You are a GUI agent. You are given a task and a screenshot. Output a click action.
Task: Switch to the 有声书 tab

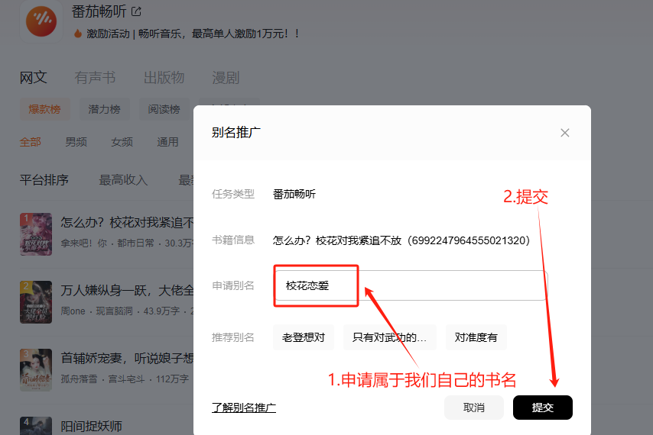[x=95, y=78]
